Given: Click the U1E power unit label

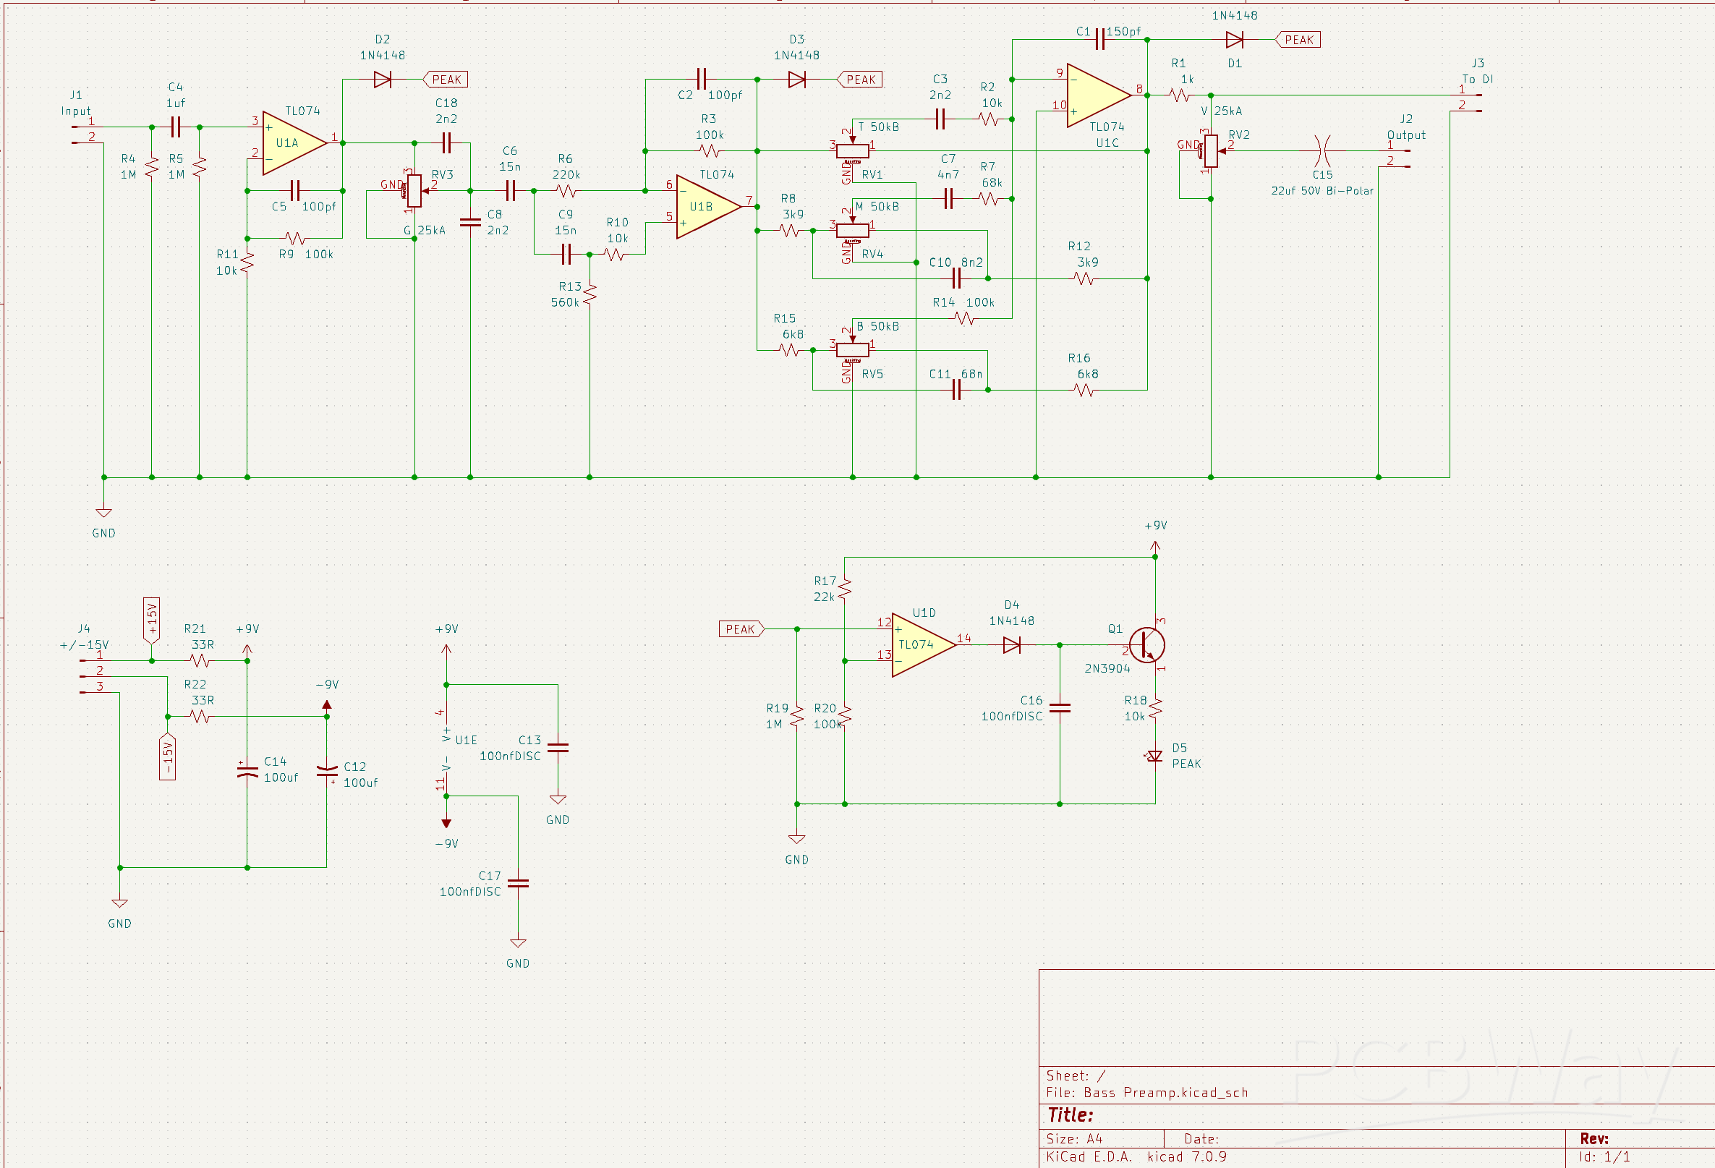Looking at the screenshot, I should coord(467,740).
